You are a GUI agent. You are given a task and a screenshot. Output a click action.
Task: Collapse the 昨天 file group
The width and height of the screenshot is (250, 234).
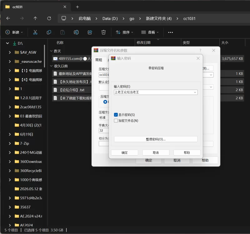51,51
